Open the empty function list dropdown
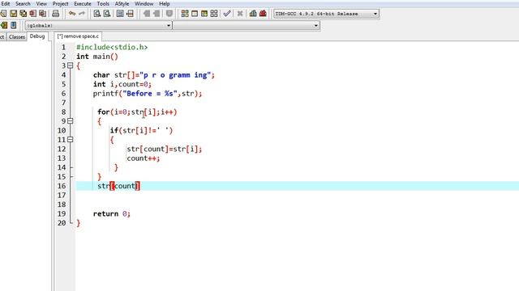Screen dimensions: 519x291 [x=247, y=25]
